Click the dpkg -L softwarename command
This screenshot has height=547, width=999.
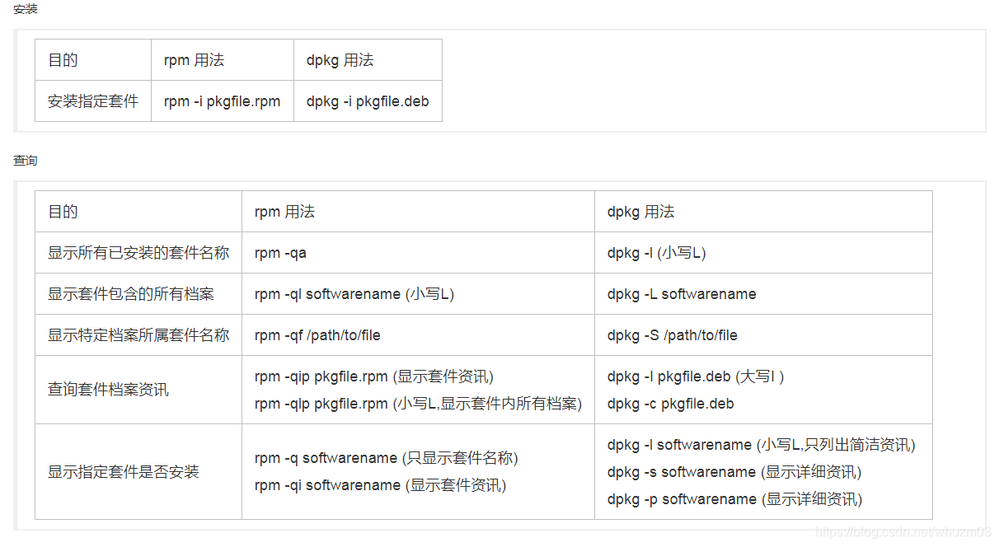point(678,293)
